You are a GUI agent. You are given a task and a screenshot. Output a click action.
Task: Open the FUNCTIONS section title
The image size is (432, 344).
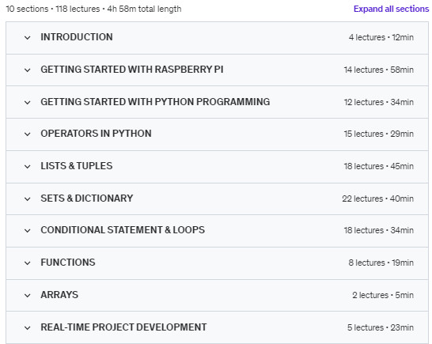[68, 263]
